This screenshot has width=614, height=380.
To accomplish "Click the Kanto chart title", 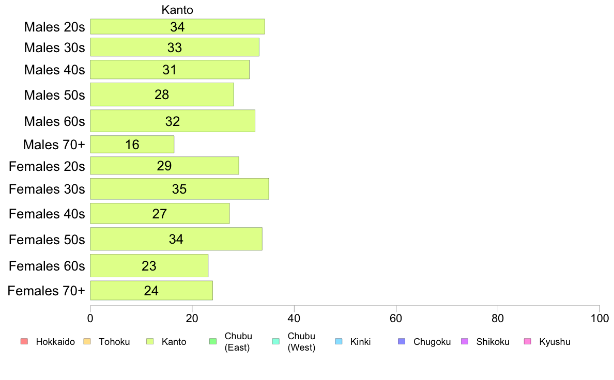I will 177,10.
